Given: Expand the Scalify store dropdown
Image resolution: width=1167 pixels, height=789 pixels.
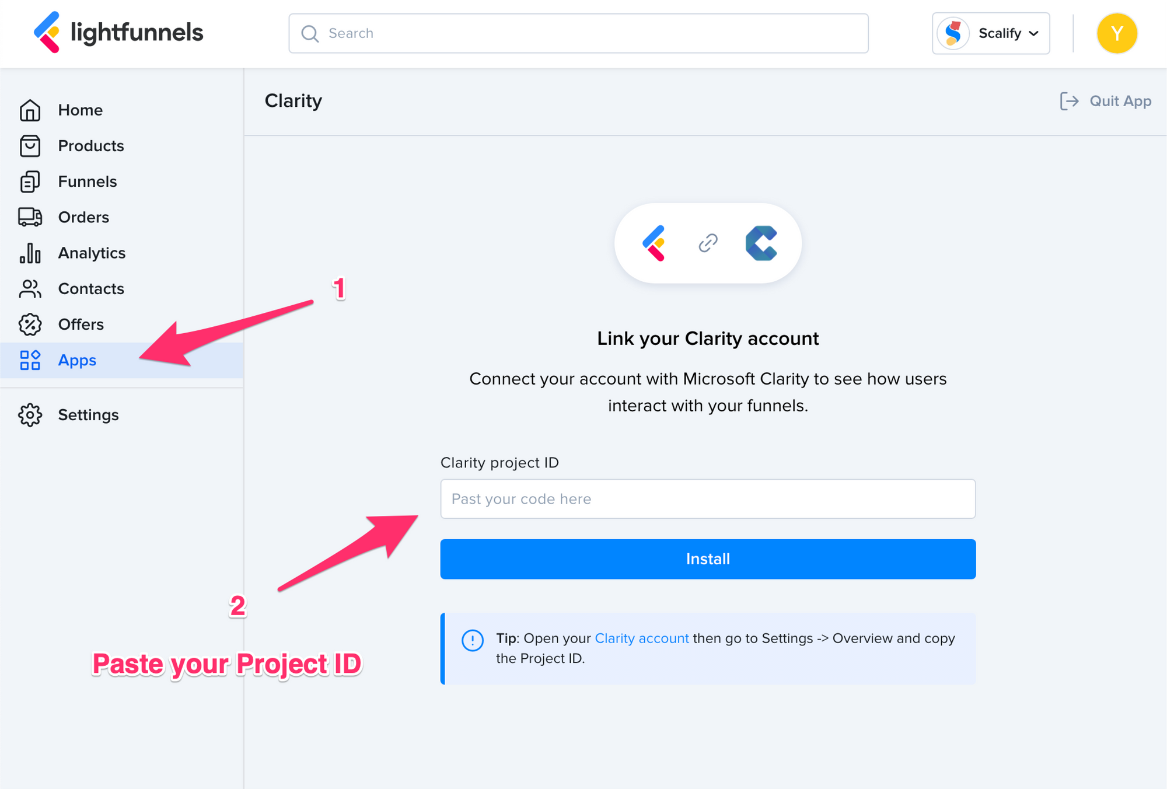Looking at the screenshot, I should tap(991, 33).
